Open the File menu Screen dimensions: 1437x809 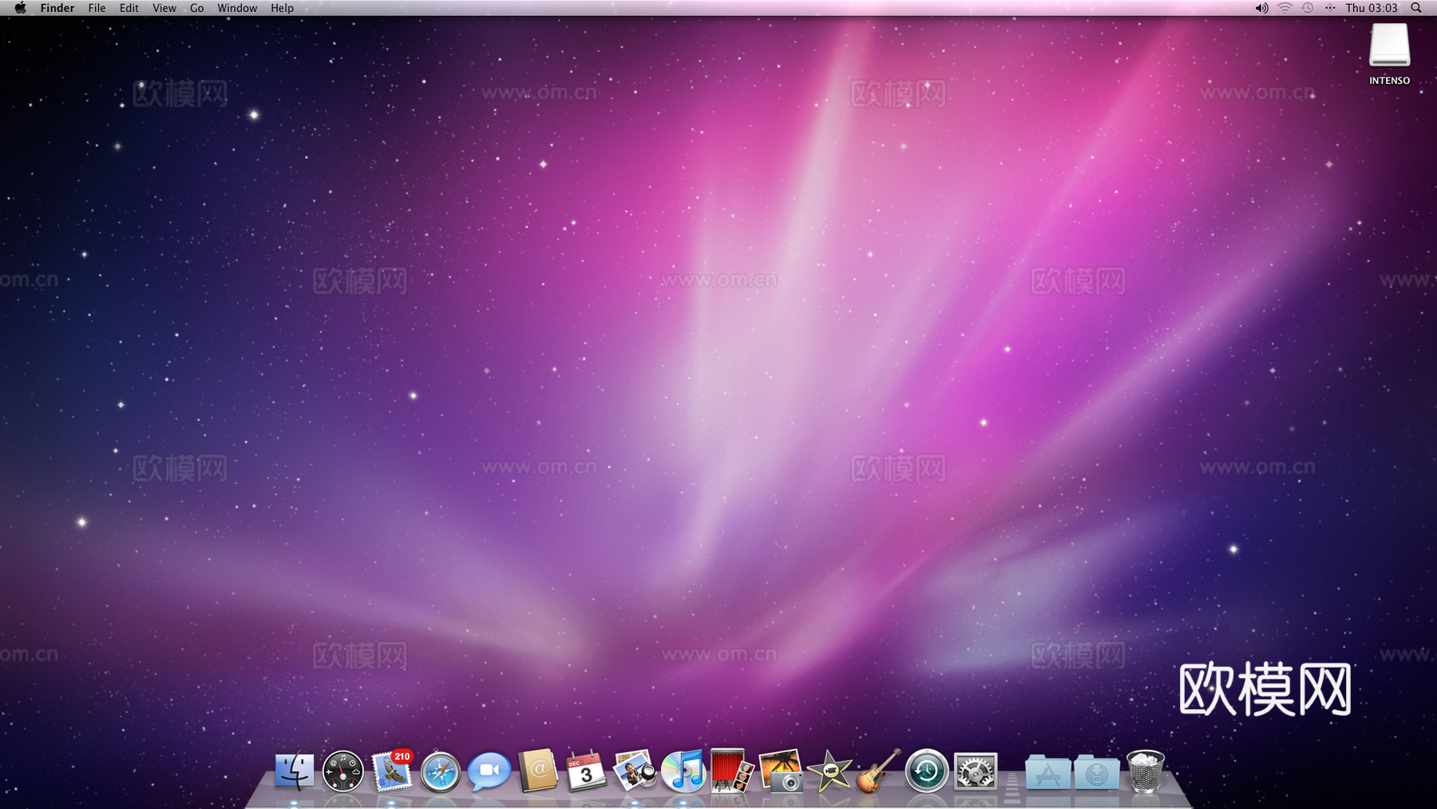click(x=97, y=8)
